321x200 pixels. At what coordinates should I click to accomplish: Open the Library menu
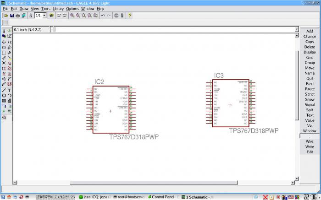point(58,9)
